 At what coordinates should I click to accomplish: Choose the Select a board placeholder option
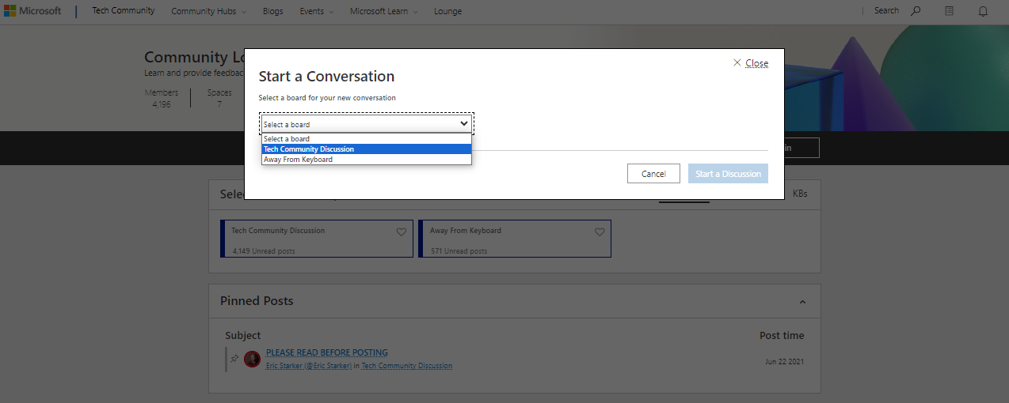point(367,139)
